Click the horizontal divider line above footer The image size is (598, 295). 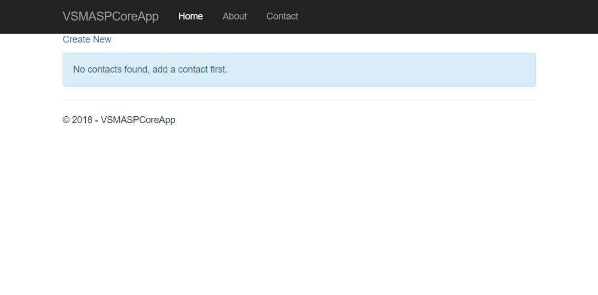click(299, 100)
